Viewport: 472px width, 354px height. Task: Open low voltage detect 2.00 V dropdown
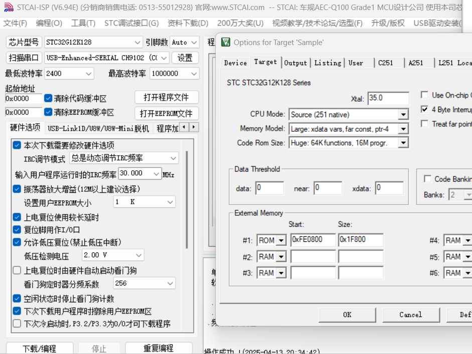point(113,255)
